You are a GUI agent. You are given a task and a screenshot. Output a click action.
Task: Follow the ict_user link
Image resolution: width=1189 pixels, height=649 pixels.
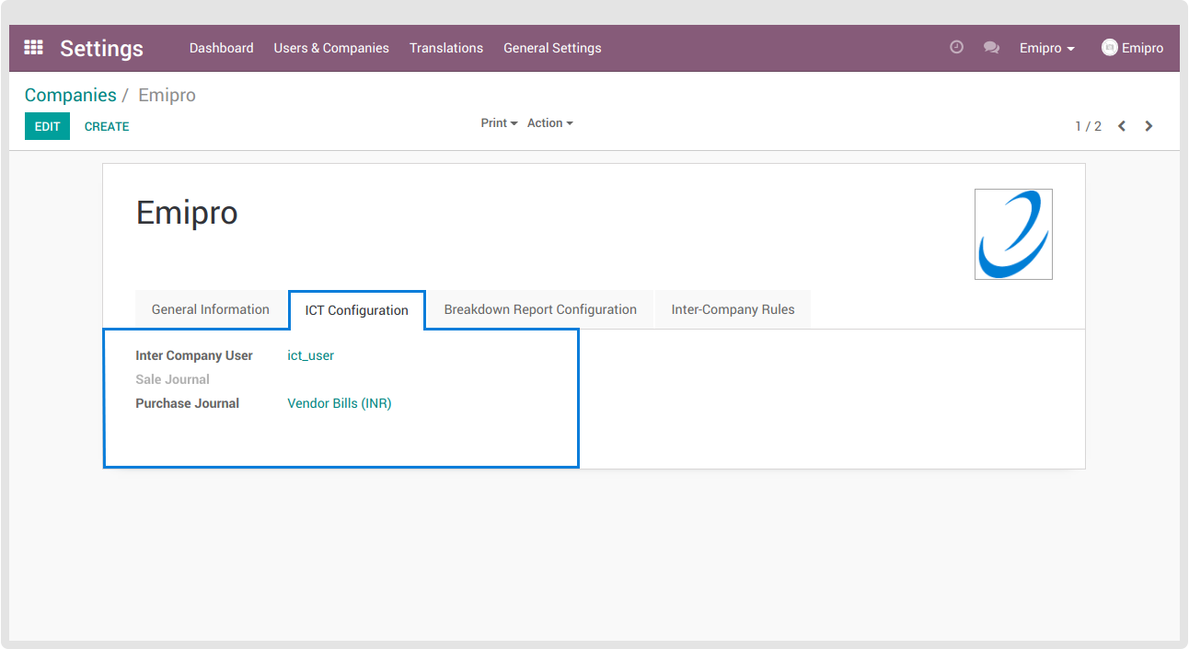[x=311, y=355]
